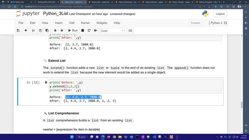Open the Edit menu
Screen dimensions: 249x140
pyautogui.click(x=32, y=23)
